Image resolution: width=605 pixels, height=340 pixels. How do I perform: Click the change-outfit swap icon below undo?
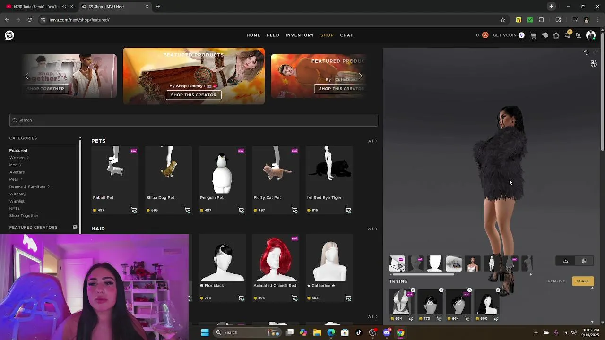coord(594,64)
